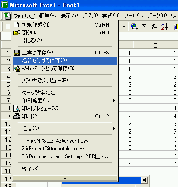Open the 書式(O) menu
This screenshot has height=187, width=178.
[111, 16]
